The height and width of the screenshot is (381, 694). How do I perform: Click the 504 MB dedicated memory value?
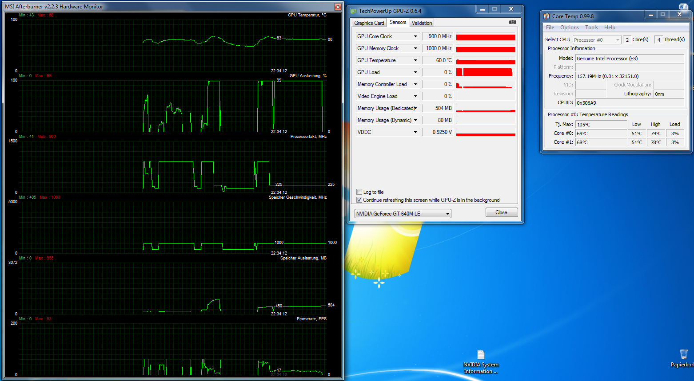click(438, 108)
